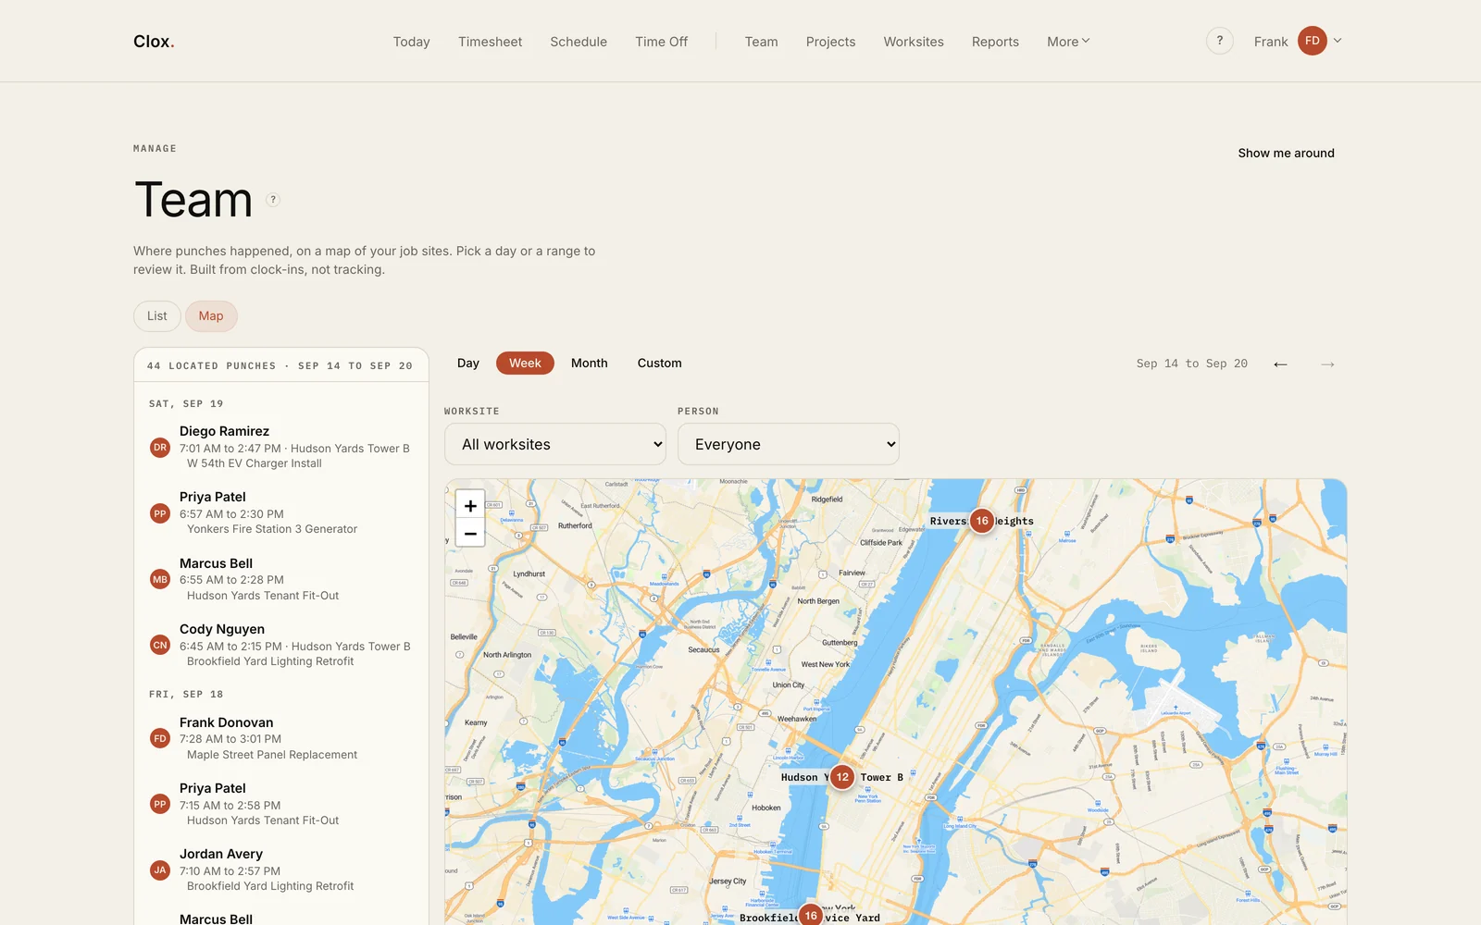This screenshot has width=1481, height=925.
Task: Open Projects in navigation
Action: click(831, 42)
